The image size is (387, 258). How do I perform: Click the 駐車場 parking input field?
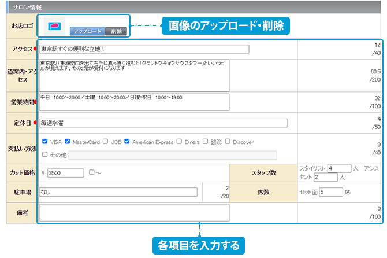point(118,192)
